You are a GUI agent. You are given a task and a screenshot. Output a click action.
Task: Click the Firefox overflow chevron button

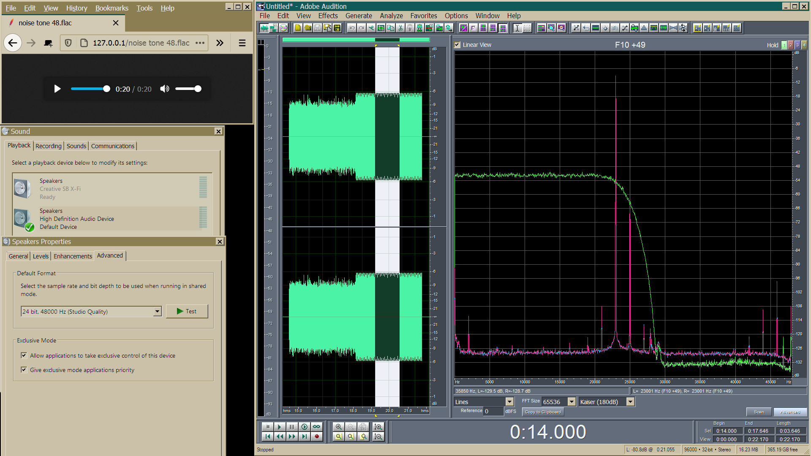(220, 43)
